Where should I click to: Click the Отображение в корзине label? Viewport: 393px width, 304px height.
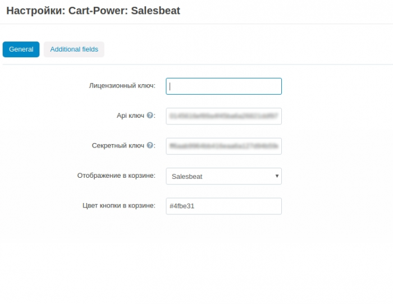(116, 176)
